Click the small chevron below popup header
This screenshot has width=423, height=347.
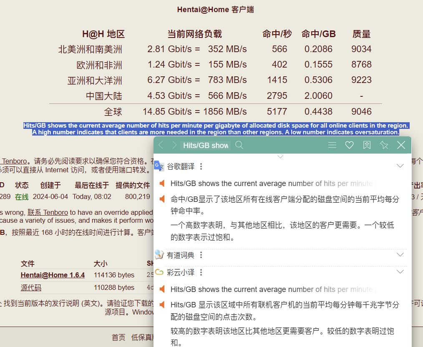[280, 157]
